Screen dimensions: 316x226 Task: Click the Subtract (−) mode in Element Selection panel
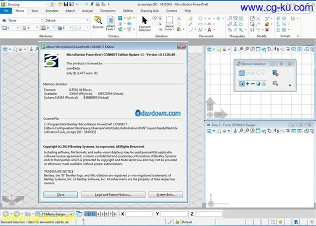pyautogui.click(x=253, y=83)
